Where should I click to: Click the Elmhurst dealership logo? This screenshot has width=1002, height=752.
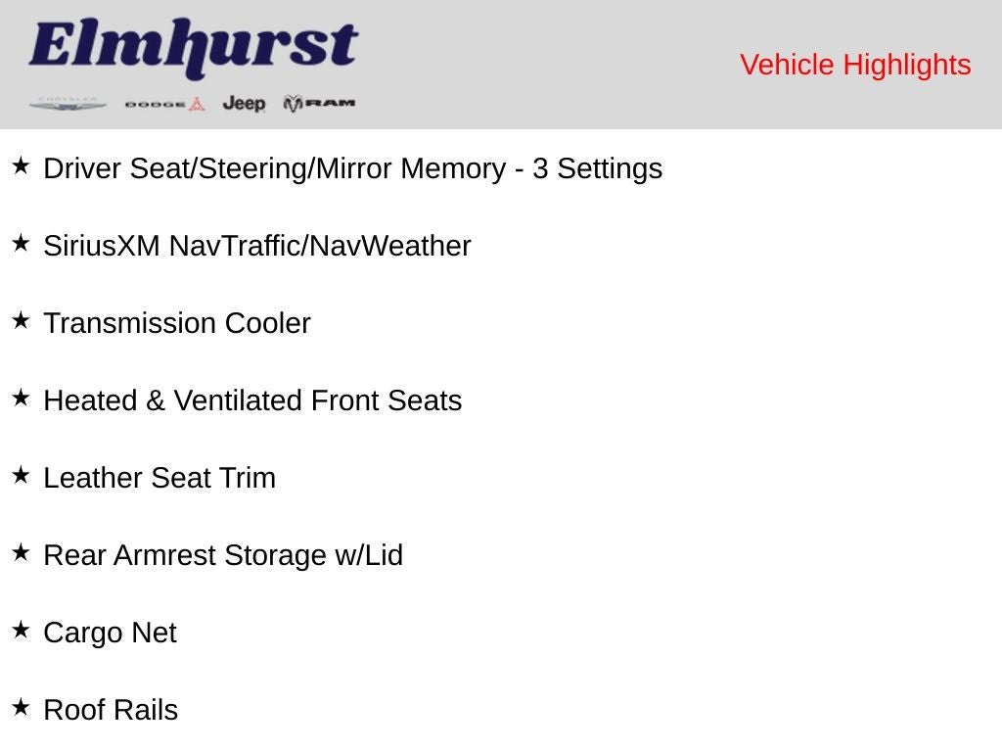click(x=193, y=49)
